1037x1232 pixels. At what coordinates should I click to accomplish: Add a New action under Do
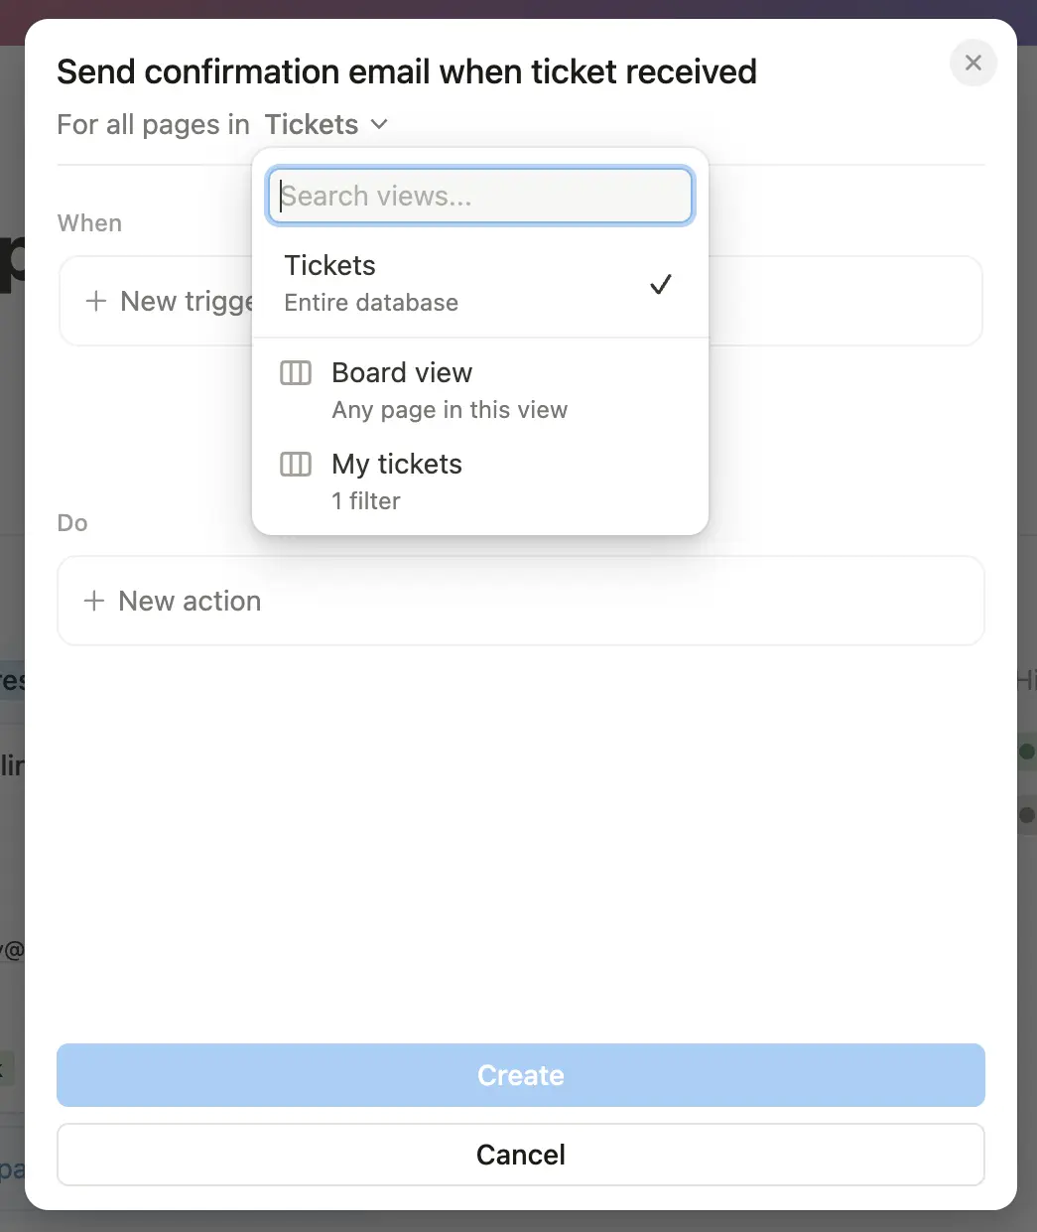(x=190, y=602)
